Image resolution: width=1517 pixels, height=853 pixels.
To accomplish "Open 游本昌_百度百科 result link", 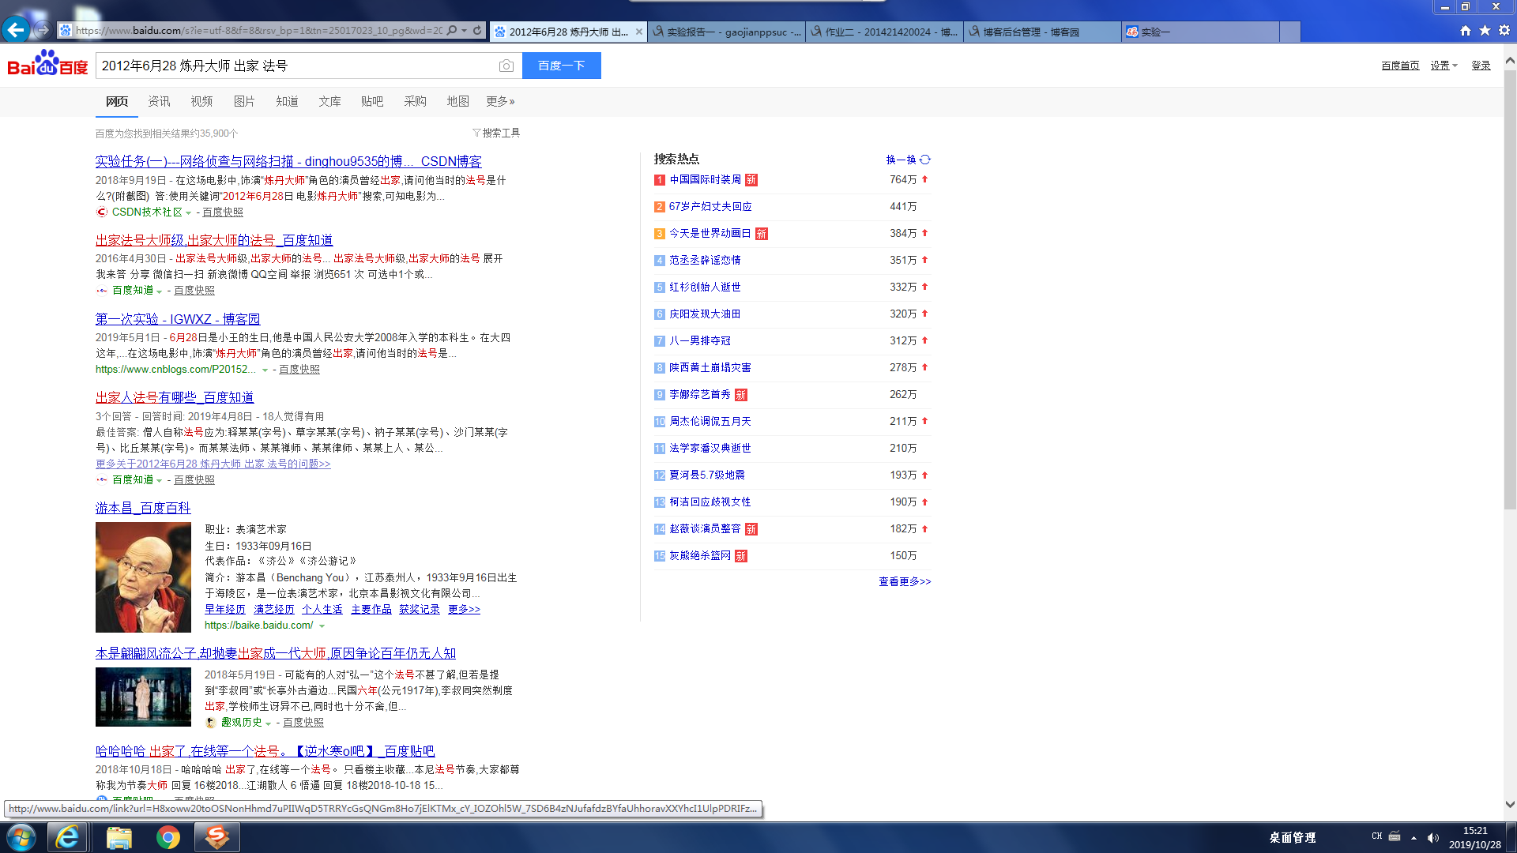I will pos(143,508).
